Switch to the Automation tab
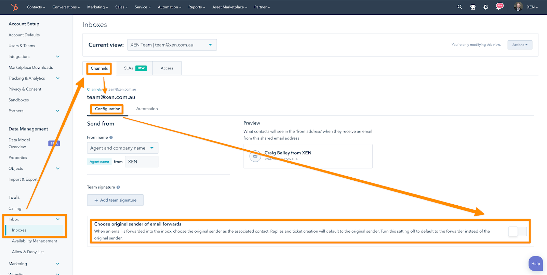 coord(147,109)
